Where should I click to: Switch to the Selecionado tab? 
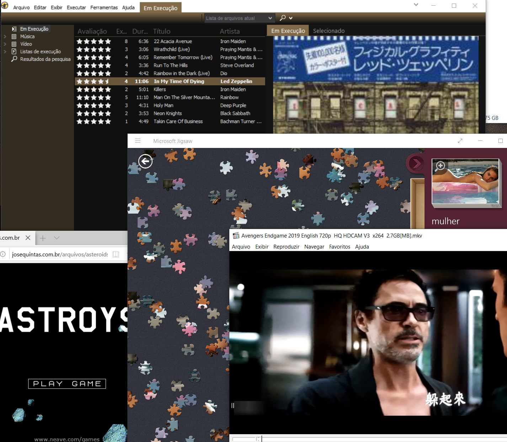click(329, 31)
